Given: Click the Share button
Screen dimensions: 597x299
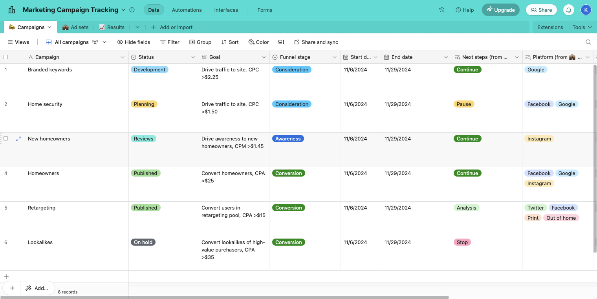Looking at the screenshot, I should pos(541,10).
